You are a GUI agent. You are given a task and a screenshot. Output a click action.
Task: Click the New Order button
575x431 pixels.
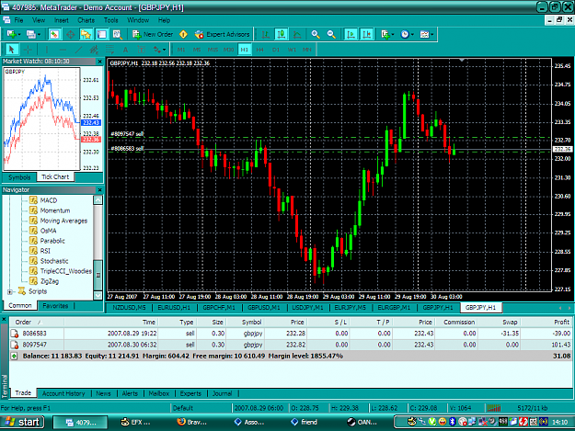153,34
